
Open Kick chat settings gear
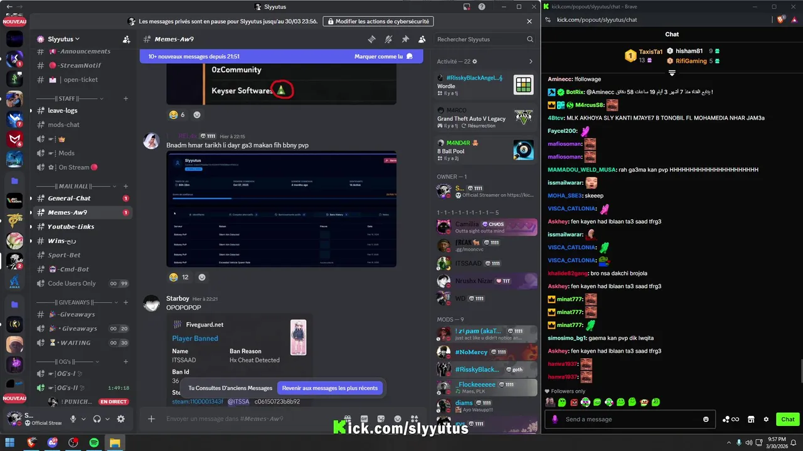pyautogui.click(x=766, y=419)
